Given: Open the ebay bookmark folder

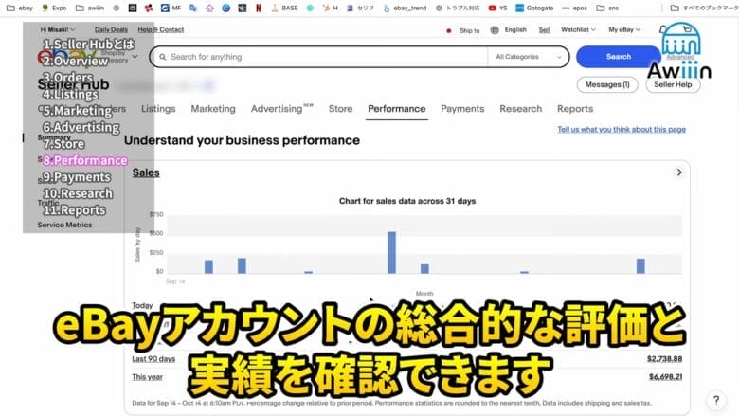Looking at the screenshot, I should [19, 8].
